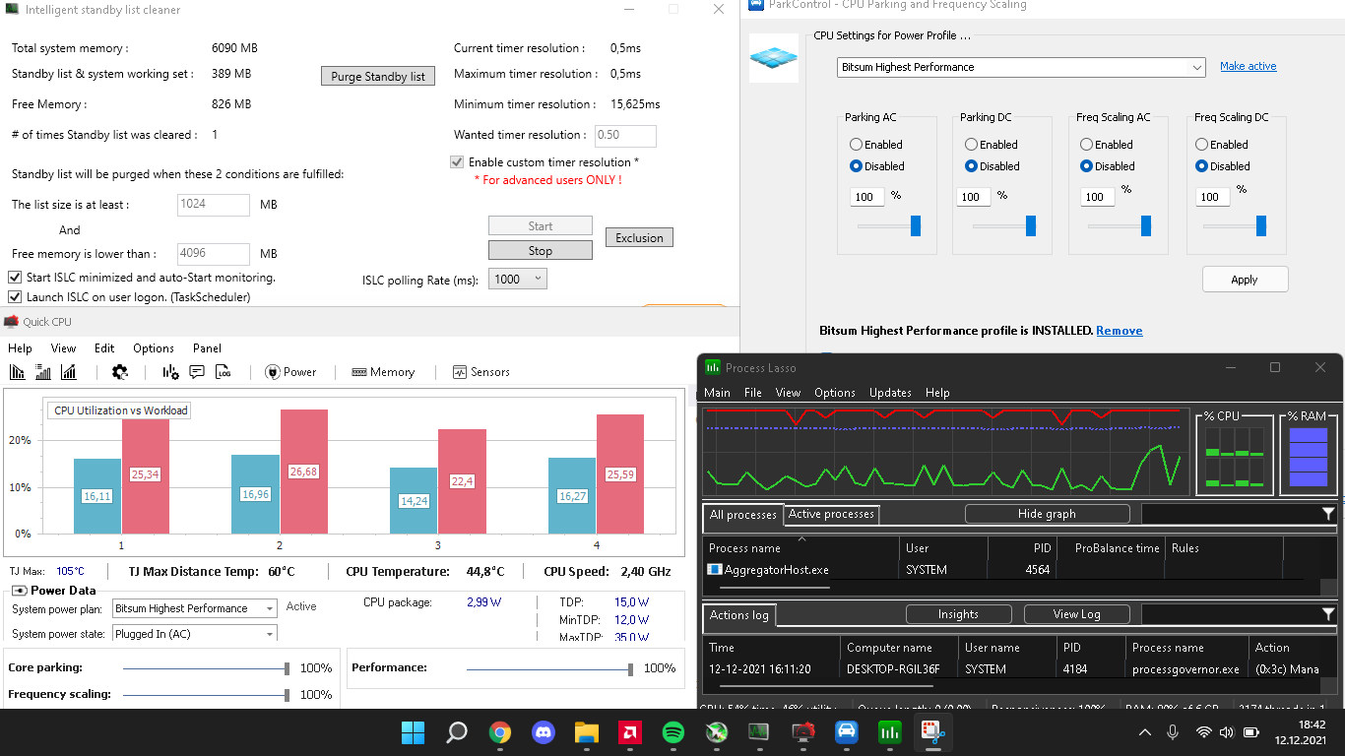The width and height of the screenshot is (1345, 756).
Task: Open the first bar chart icon in Quick CPU toolbar
Action: point(17,372)
